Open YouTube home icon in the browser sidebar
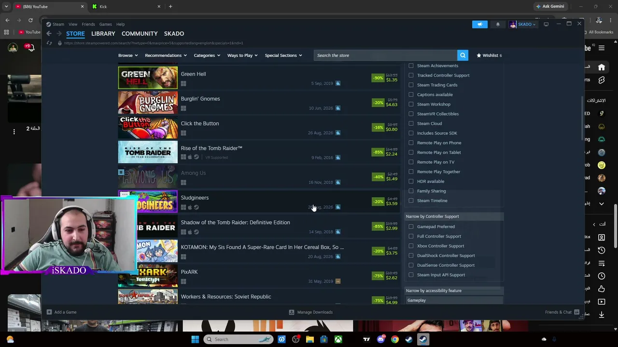The width and height of the screenshot is (618, 347). point(602,67)
